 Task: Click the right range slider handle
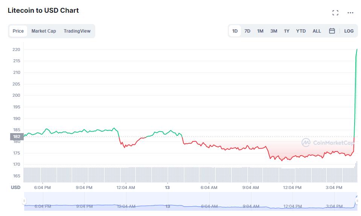tap(356, 201)
